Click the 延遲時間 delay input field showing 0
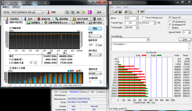This screenshot has height=111, width=192. pyautogui.click(x=94, y=82)
